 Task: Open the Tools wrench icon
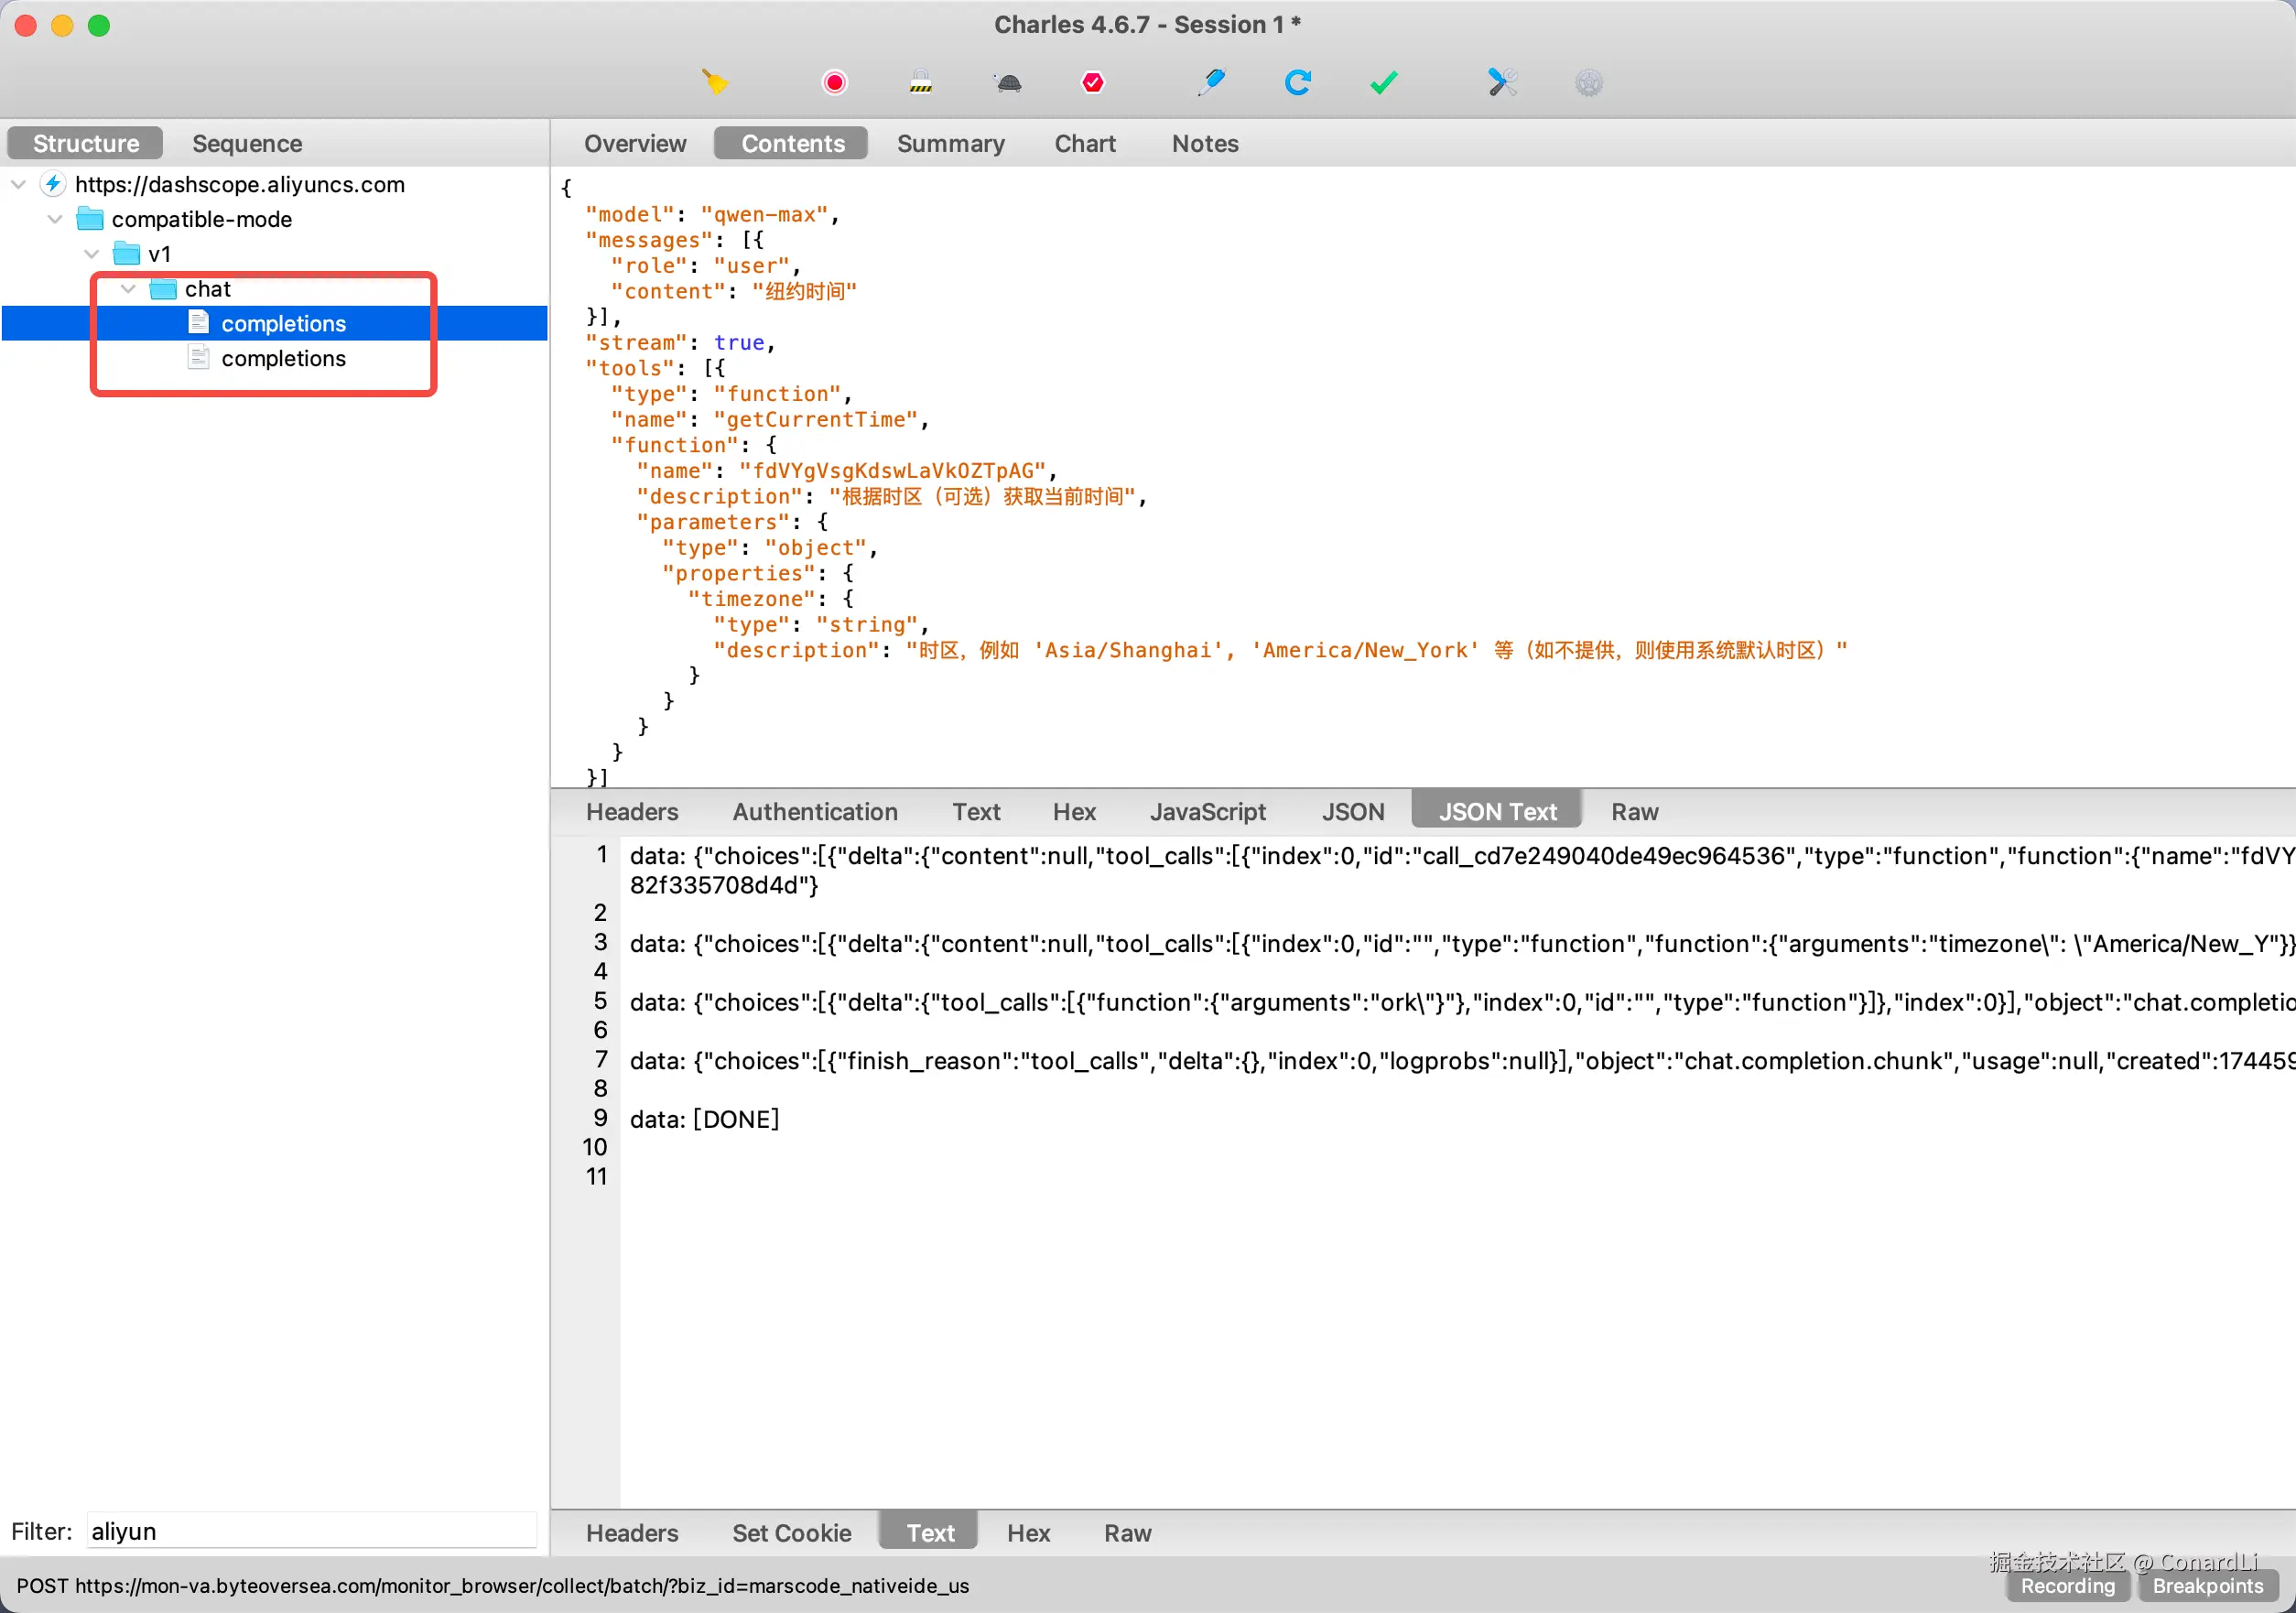pos(1502,82)
